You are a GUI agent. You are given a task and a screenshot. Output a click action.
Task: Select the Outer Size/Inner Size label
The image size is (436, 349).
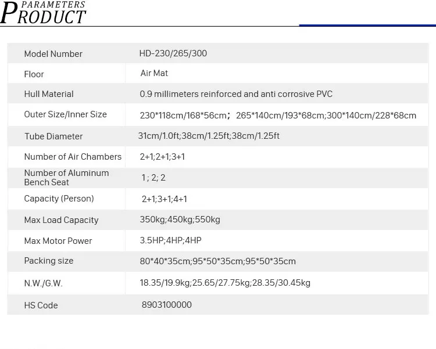click(65, 114)
